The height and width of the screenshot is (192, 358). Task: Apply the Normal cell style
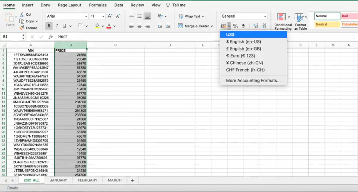coord(327,16)
